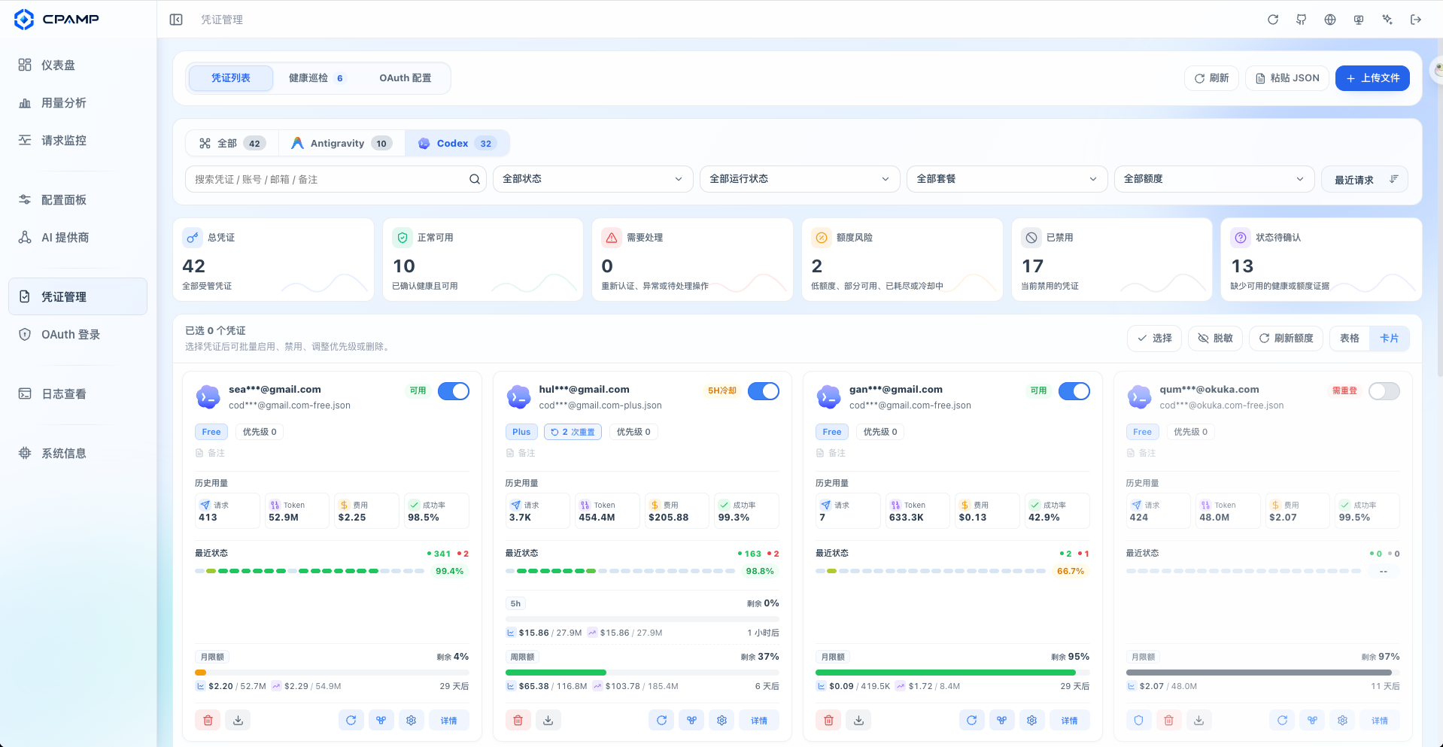
Task: Refresh quota on sea***@gmail.com card
Action: (x=351, y=720)
